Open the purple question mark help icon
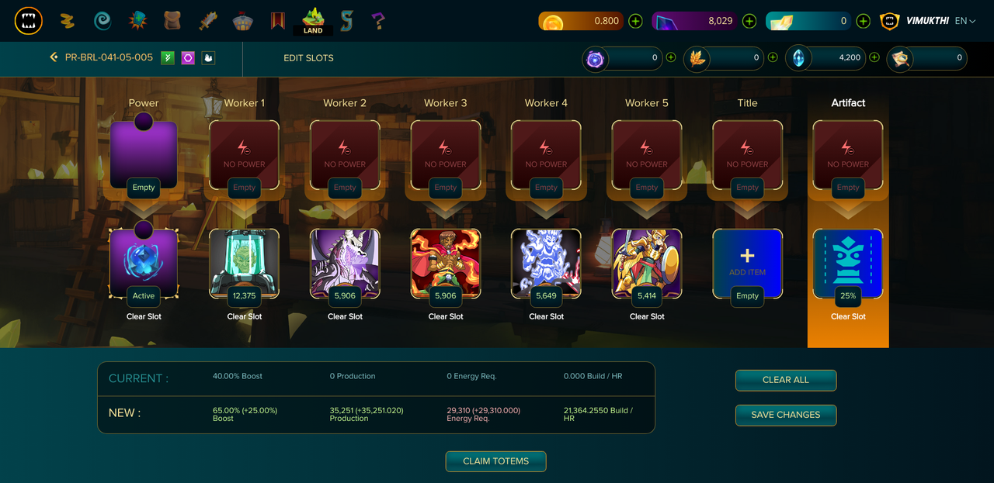This screenshot has height=483, width=994. (x=378, y=21)
